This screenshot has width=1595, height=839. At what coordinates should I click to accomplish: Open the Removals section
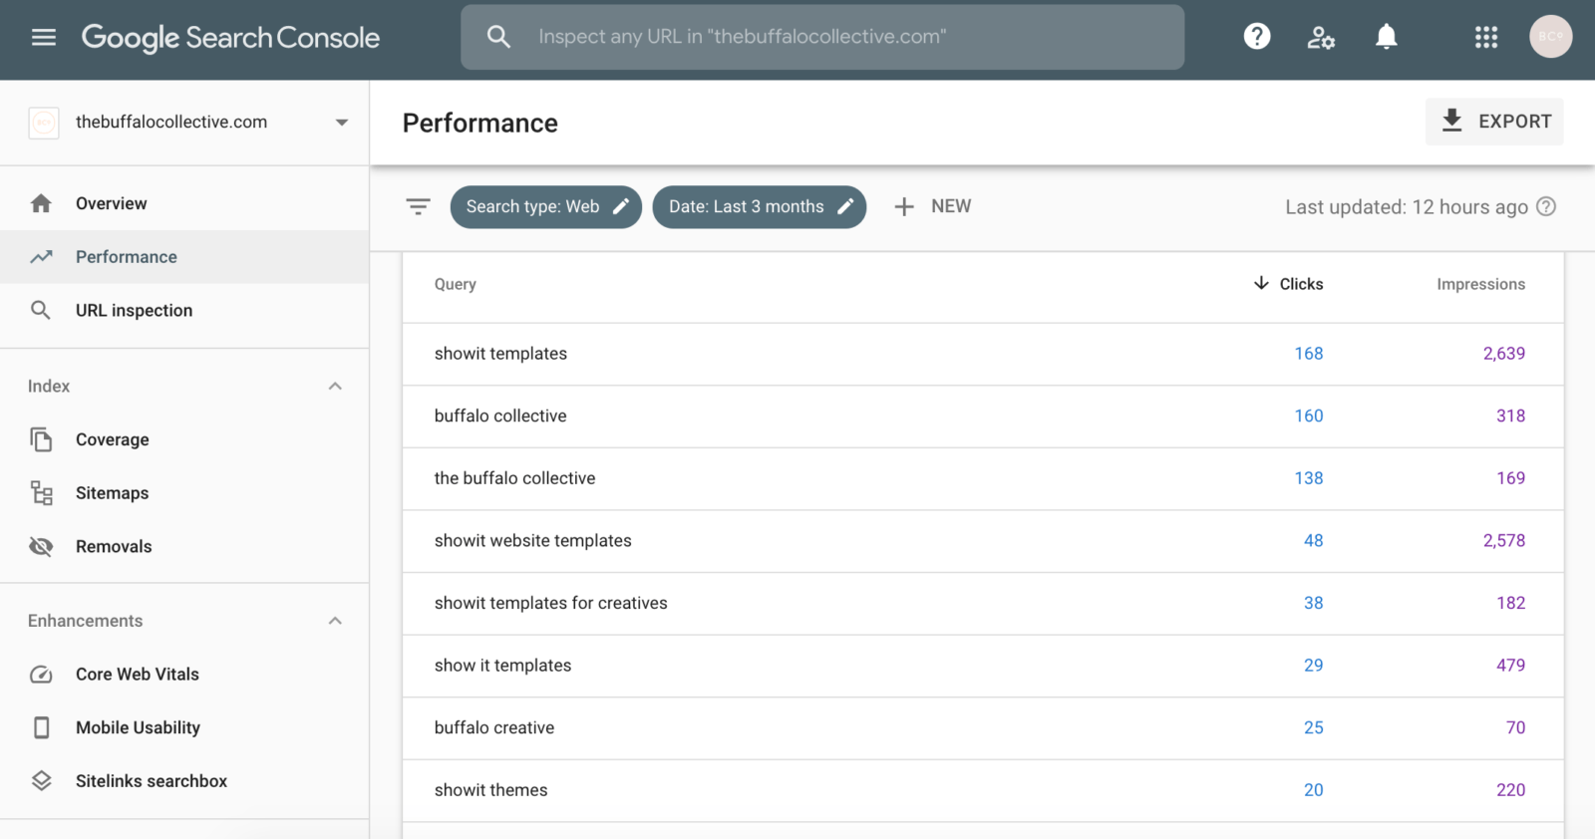tap(114, 546)
